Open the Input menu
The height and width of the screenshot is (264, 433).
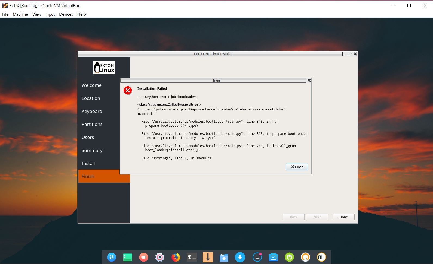50,14
